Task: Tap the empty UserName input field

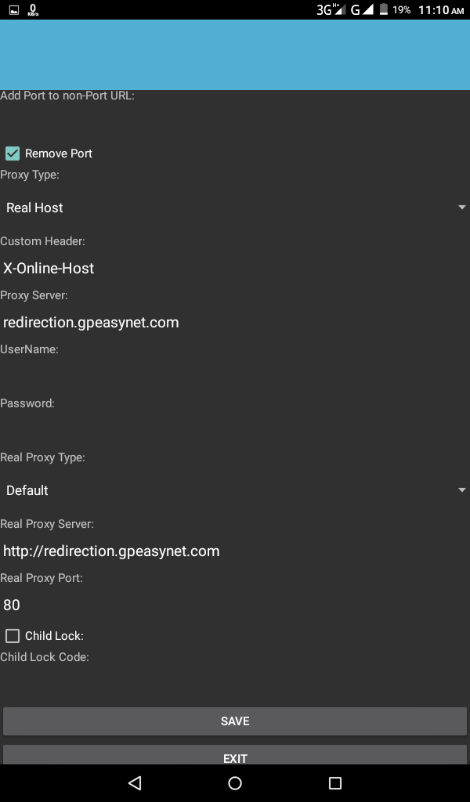Action: pos(235,376)
